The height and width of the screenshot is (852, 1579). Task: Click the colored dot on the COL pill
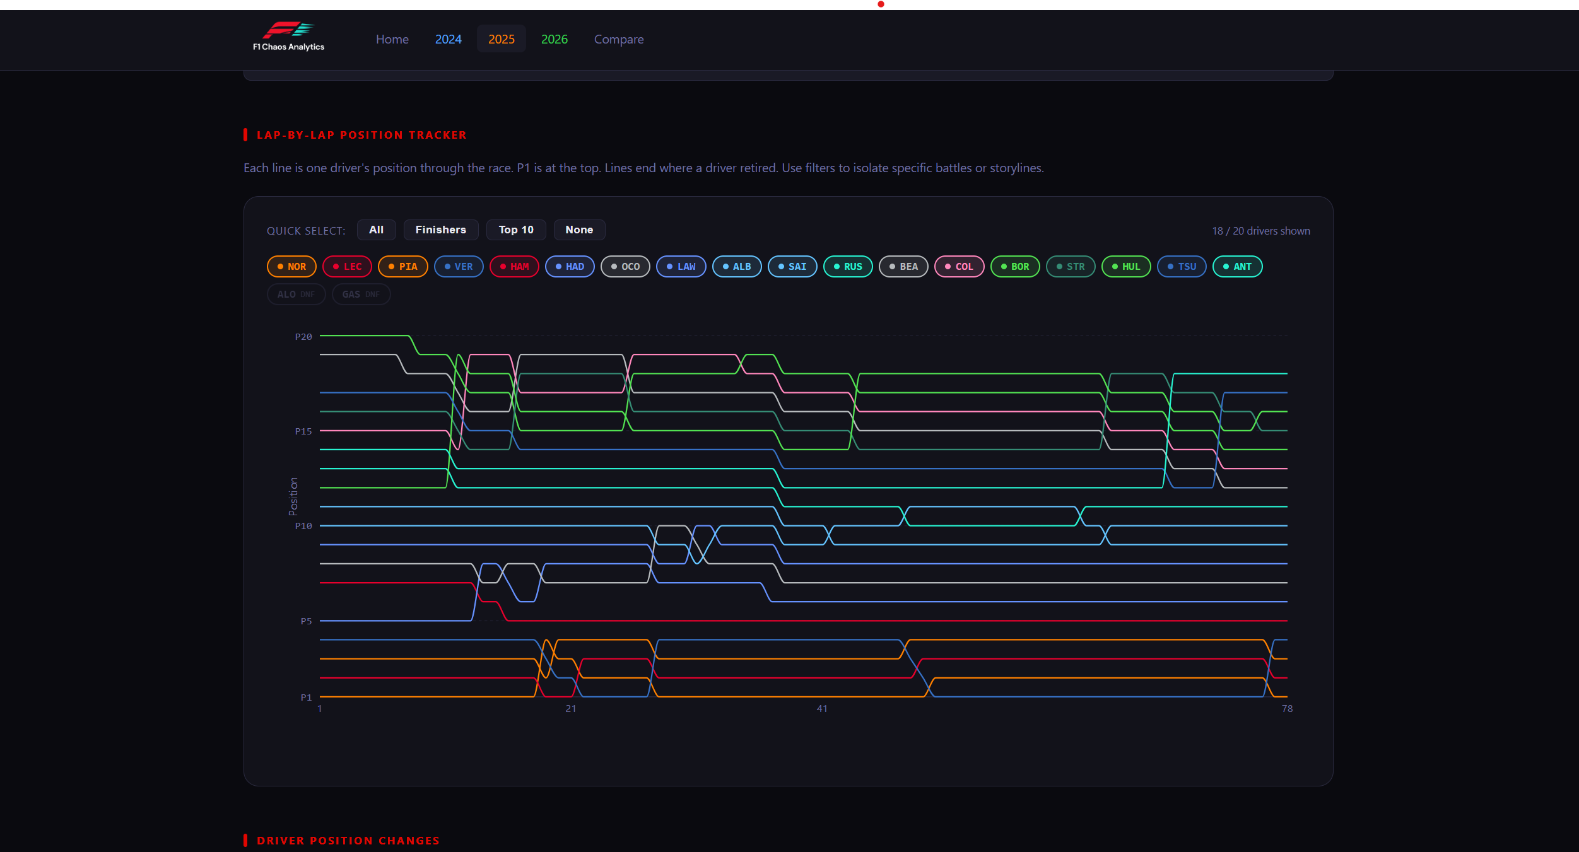click(x=946, y=266)
